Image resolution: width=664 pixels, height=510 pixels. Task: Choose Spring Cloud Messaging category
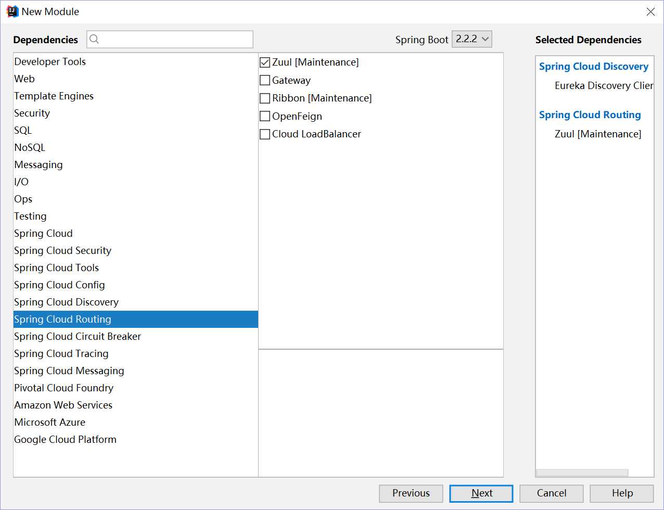point(136,371)
